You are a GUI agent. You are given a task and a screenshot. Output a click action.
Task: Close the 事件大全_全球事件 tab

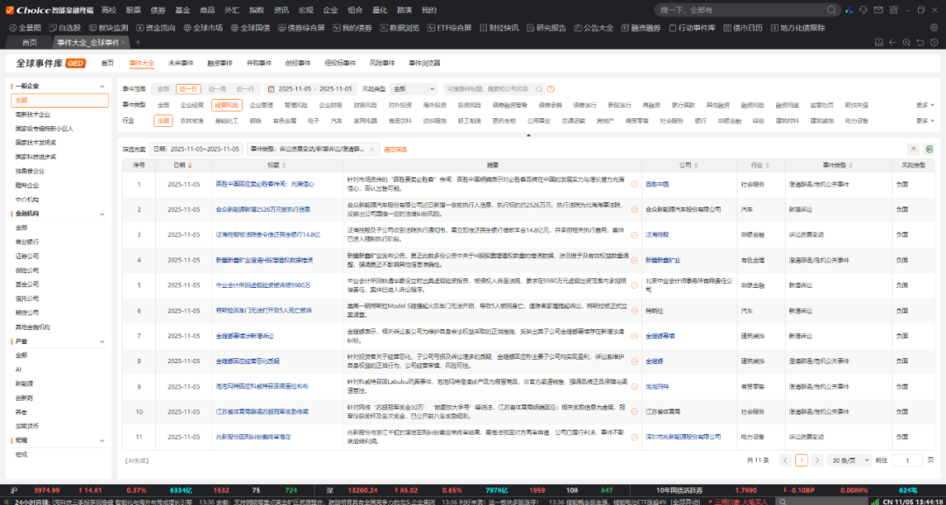123,42
